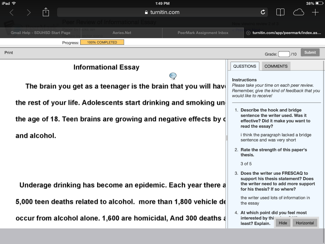
Task: Click the Grade input field
Action: 284,54
